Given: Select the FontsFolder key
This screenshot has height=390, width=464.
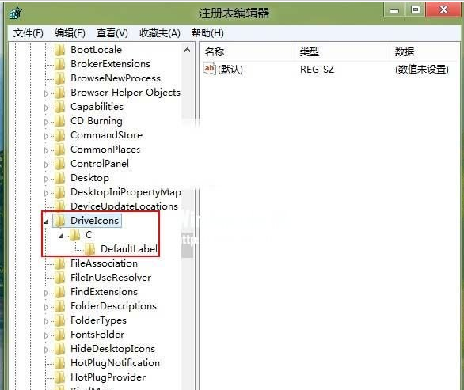Looking at the screenshot, I should (97, 335).
